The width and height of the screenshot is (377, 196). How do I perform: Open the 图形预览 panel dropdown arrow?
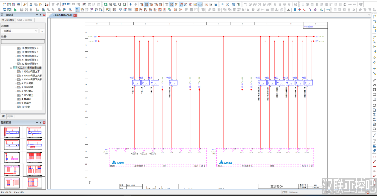pyautogui.click(x=37, y=123)
